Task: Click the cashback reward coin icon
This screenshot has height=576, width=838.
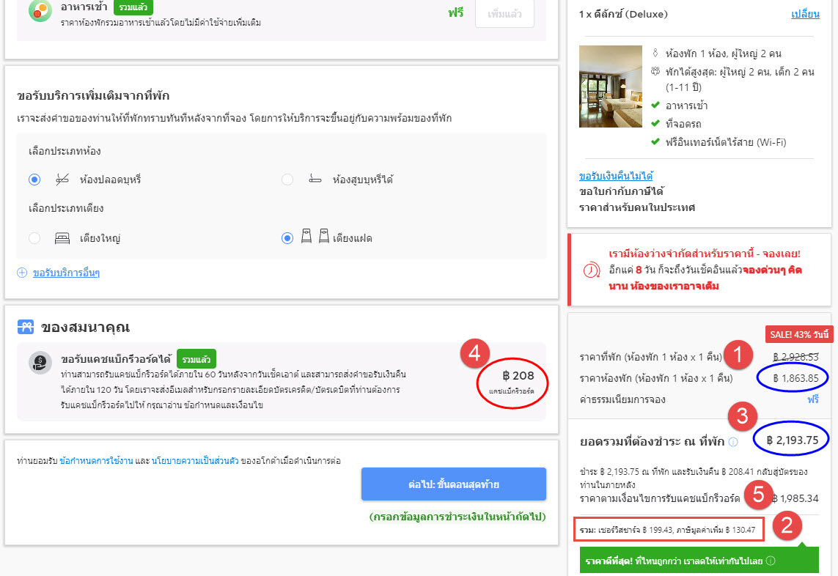Action: (x=40, y=363)
